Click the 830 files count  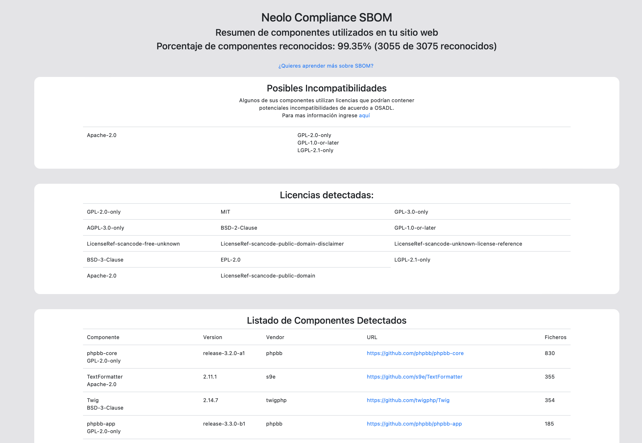pos(550,353)
